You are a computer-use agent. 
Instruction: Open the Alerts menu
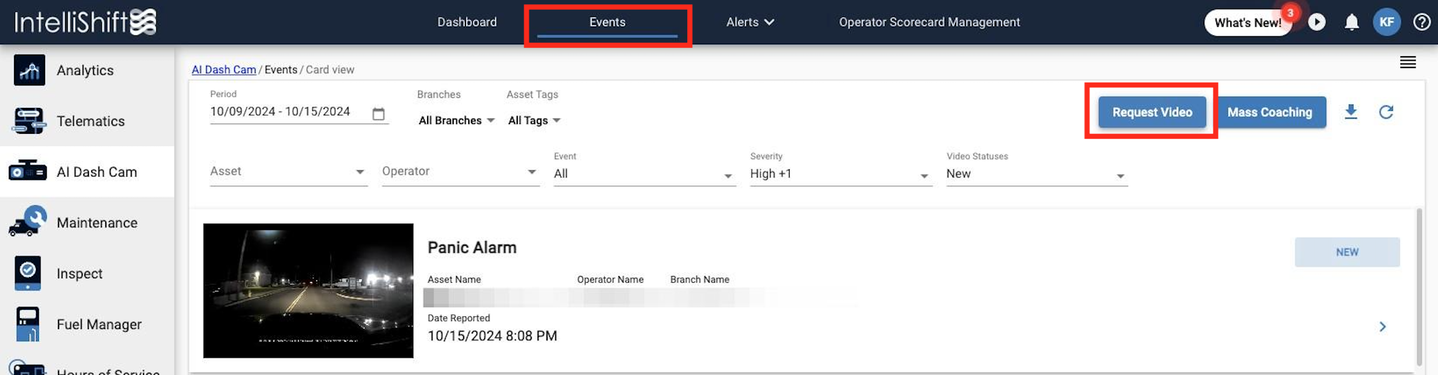coord(750,22)
